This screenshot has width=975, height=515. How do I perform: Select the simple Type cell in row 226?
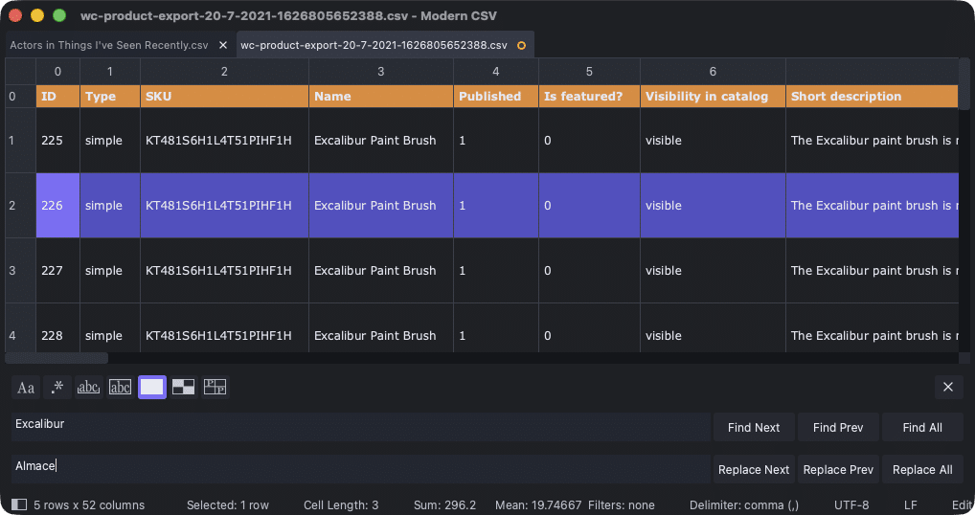click(110, 206)
